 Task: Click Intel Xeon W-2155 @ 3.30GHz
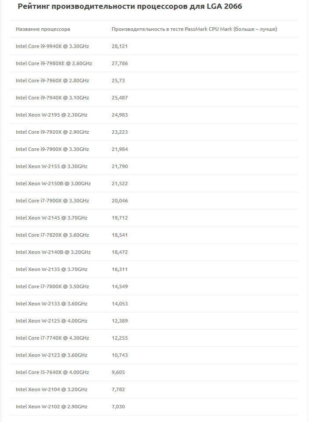click(x=51, y=166)
